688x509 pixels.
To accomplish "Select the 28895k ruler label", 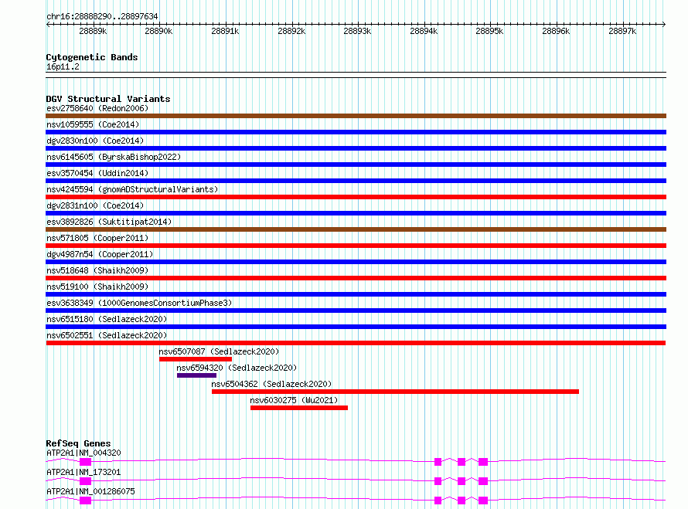I will pos(489,31).
